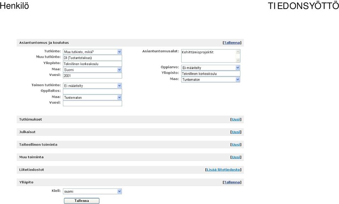Click the Muu tutkinto input field

point(92,58)
